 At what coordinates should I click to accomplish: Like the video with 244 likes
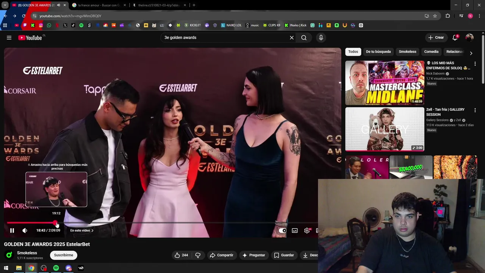[181, 255]
